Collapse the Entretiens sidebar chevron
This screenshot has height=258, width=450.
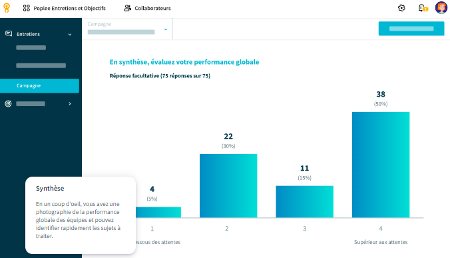pyautogui.click(x=70, y=35)
